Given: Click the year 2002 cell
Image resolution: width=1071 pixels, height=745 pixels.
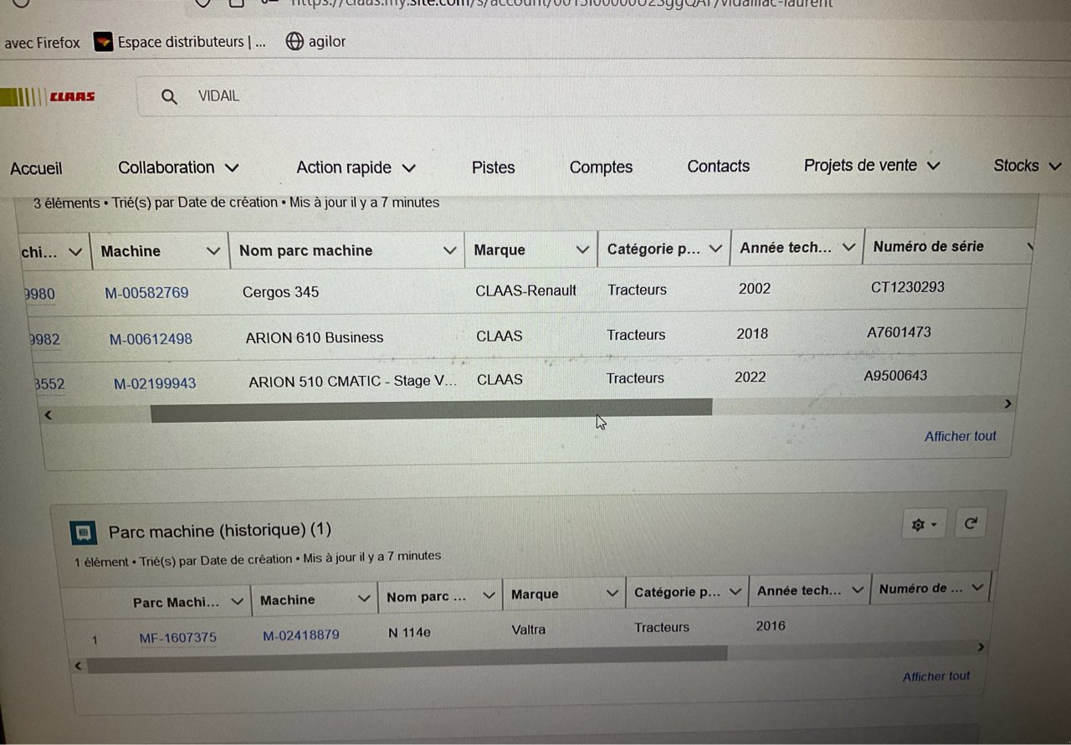Looking at the screenshot, I should coord(755,289).
